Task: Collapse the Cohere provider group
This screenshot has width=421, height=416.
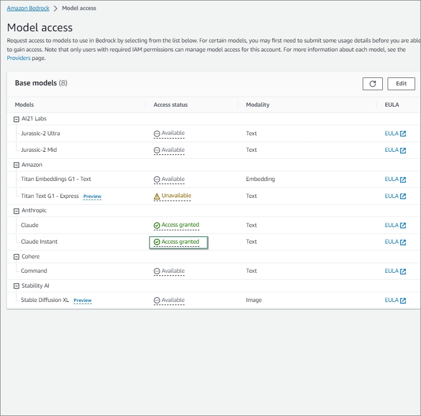Action: click(x=16, y=257)
